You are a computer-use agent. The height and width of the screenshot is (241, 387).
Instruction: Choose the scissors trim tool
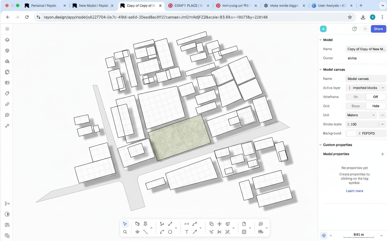(220, 232)
